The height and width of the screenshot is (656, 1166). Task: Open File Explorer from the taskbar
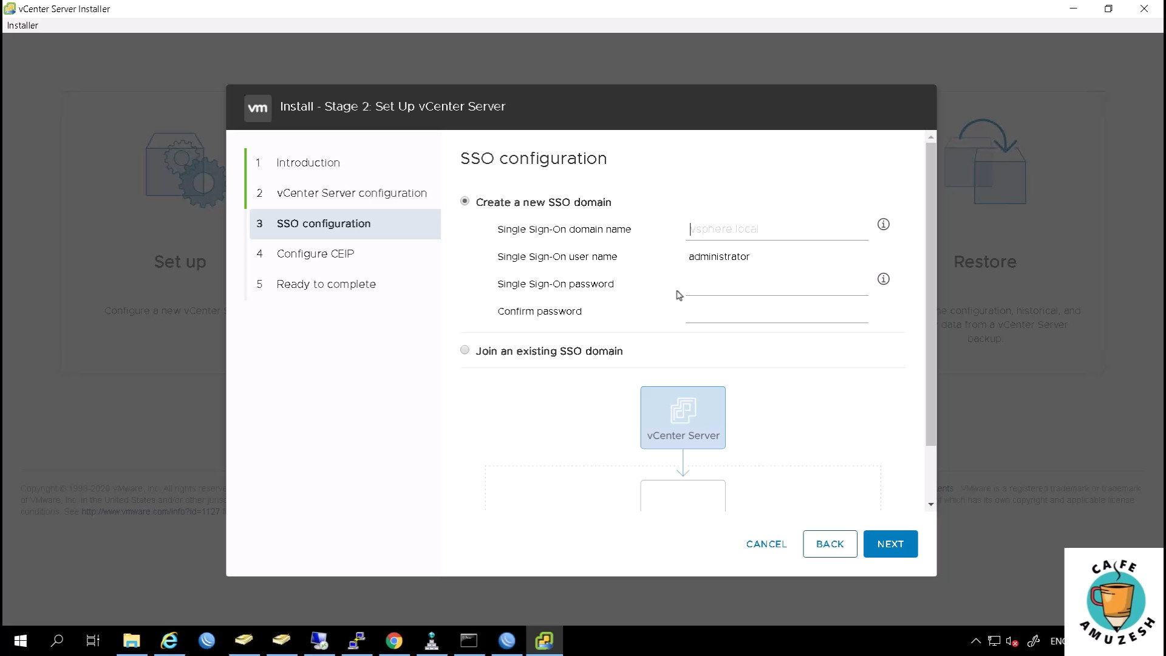pyautogui.click(x=132, y=641)
